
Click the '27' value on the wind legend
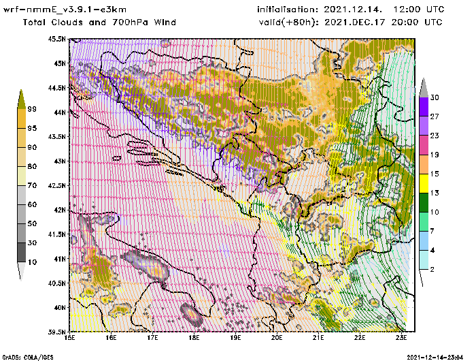435,116
